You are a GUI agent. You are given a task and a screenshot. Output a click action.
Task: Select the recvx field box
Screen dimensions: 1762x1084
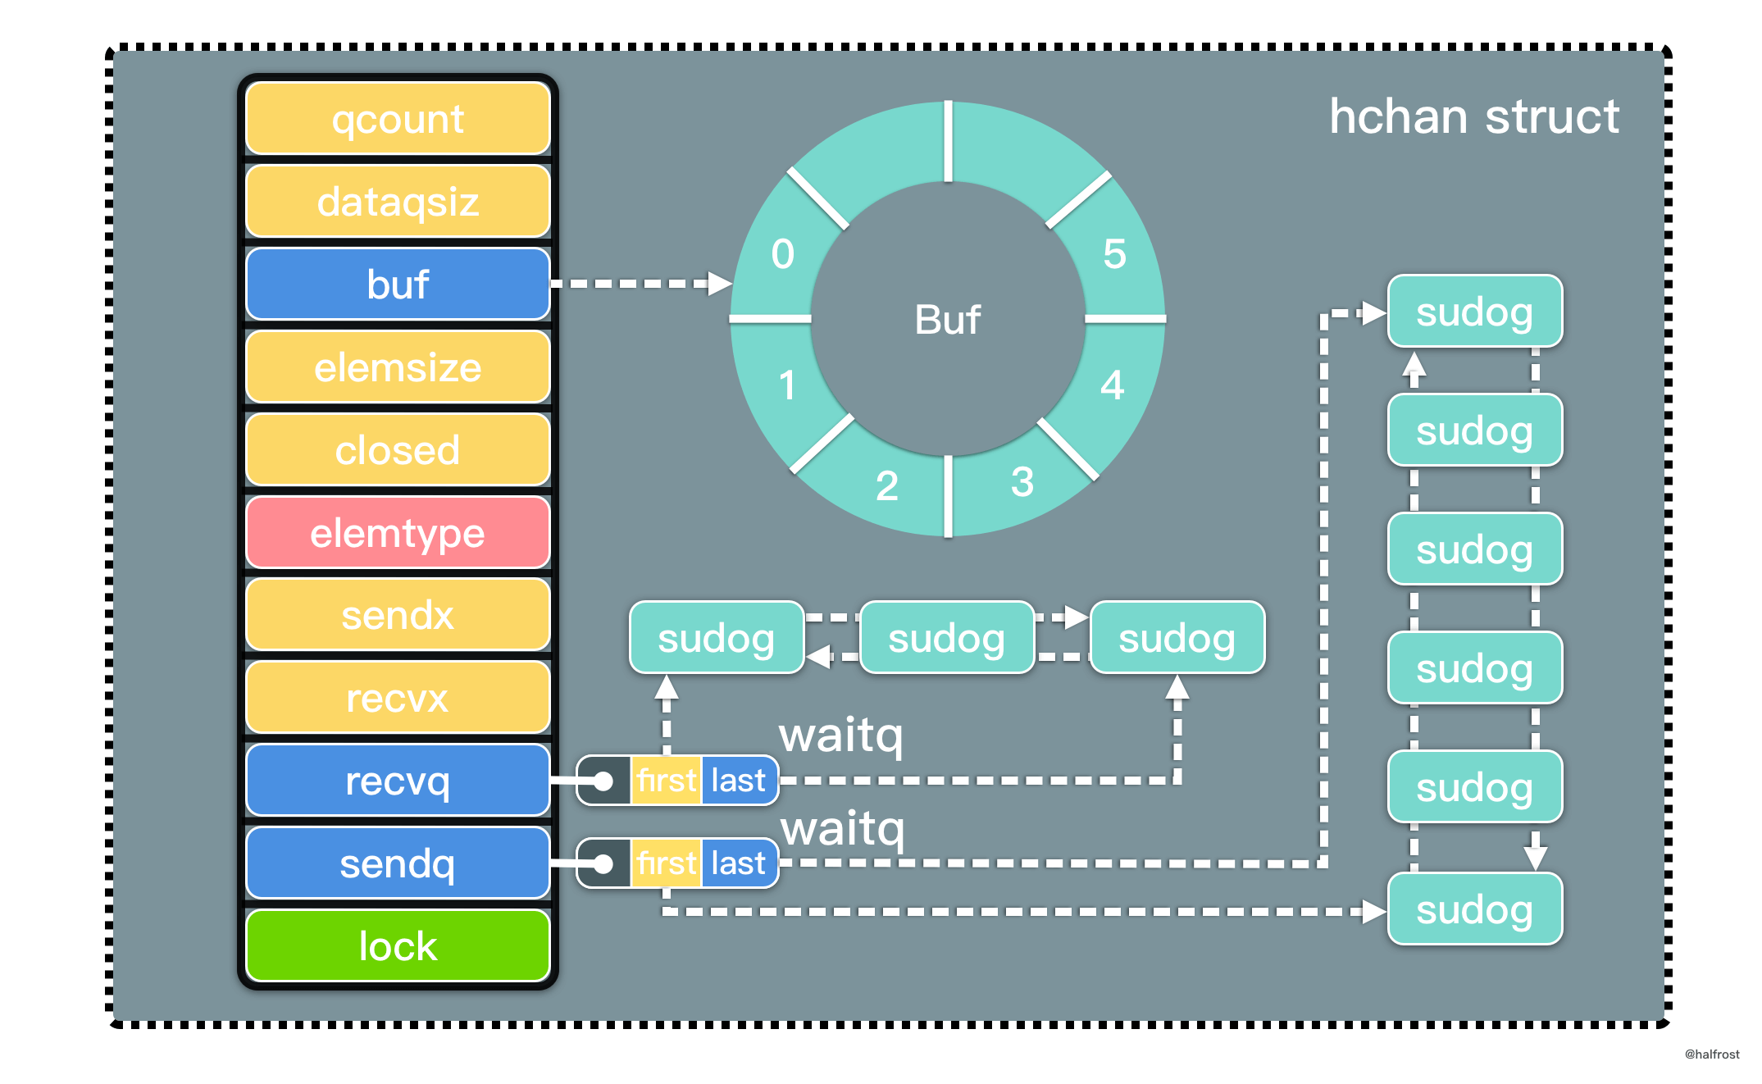[x=398, y=698]
